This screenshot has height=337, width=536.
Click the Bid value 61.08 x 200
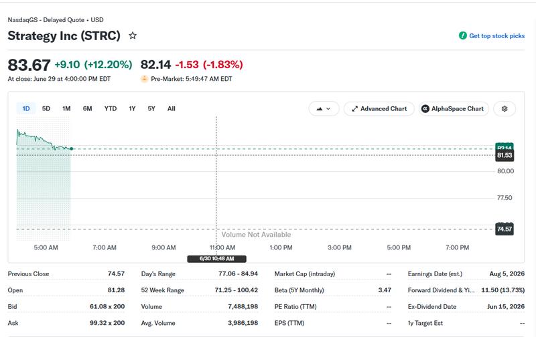107,307
